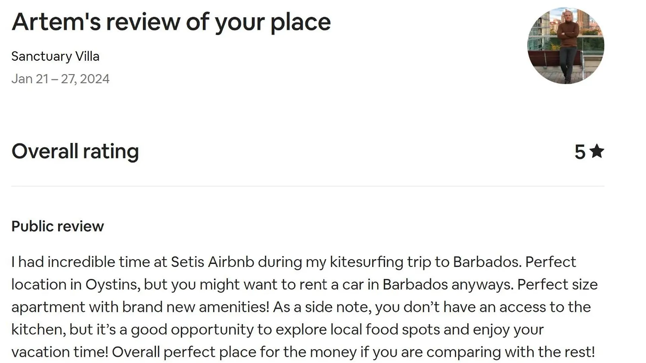Click the Public review label
The height and width of the screenshot is (363, 646).
pyautogui.click(x=58, y=226)
